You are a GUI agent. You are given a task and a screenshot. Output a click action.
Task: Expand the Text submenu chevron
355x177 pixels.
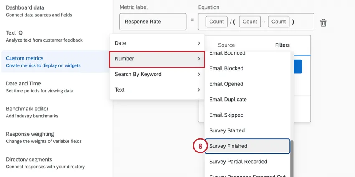click(198, 90)
